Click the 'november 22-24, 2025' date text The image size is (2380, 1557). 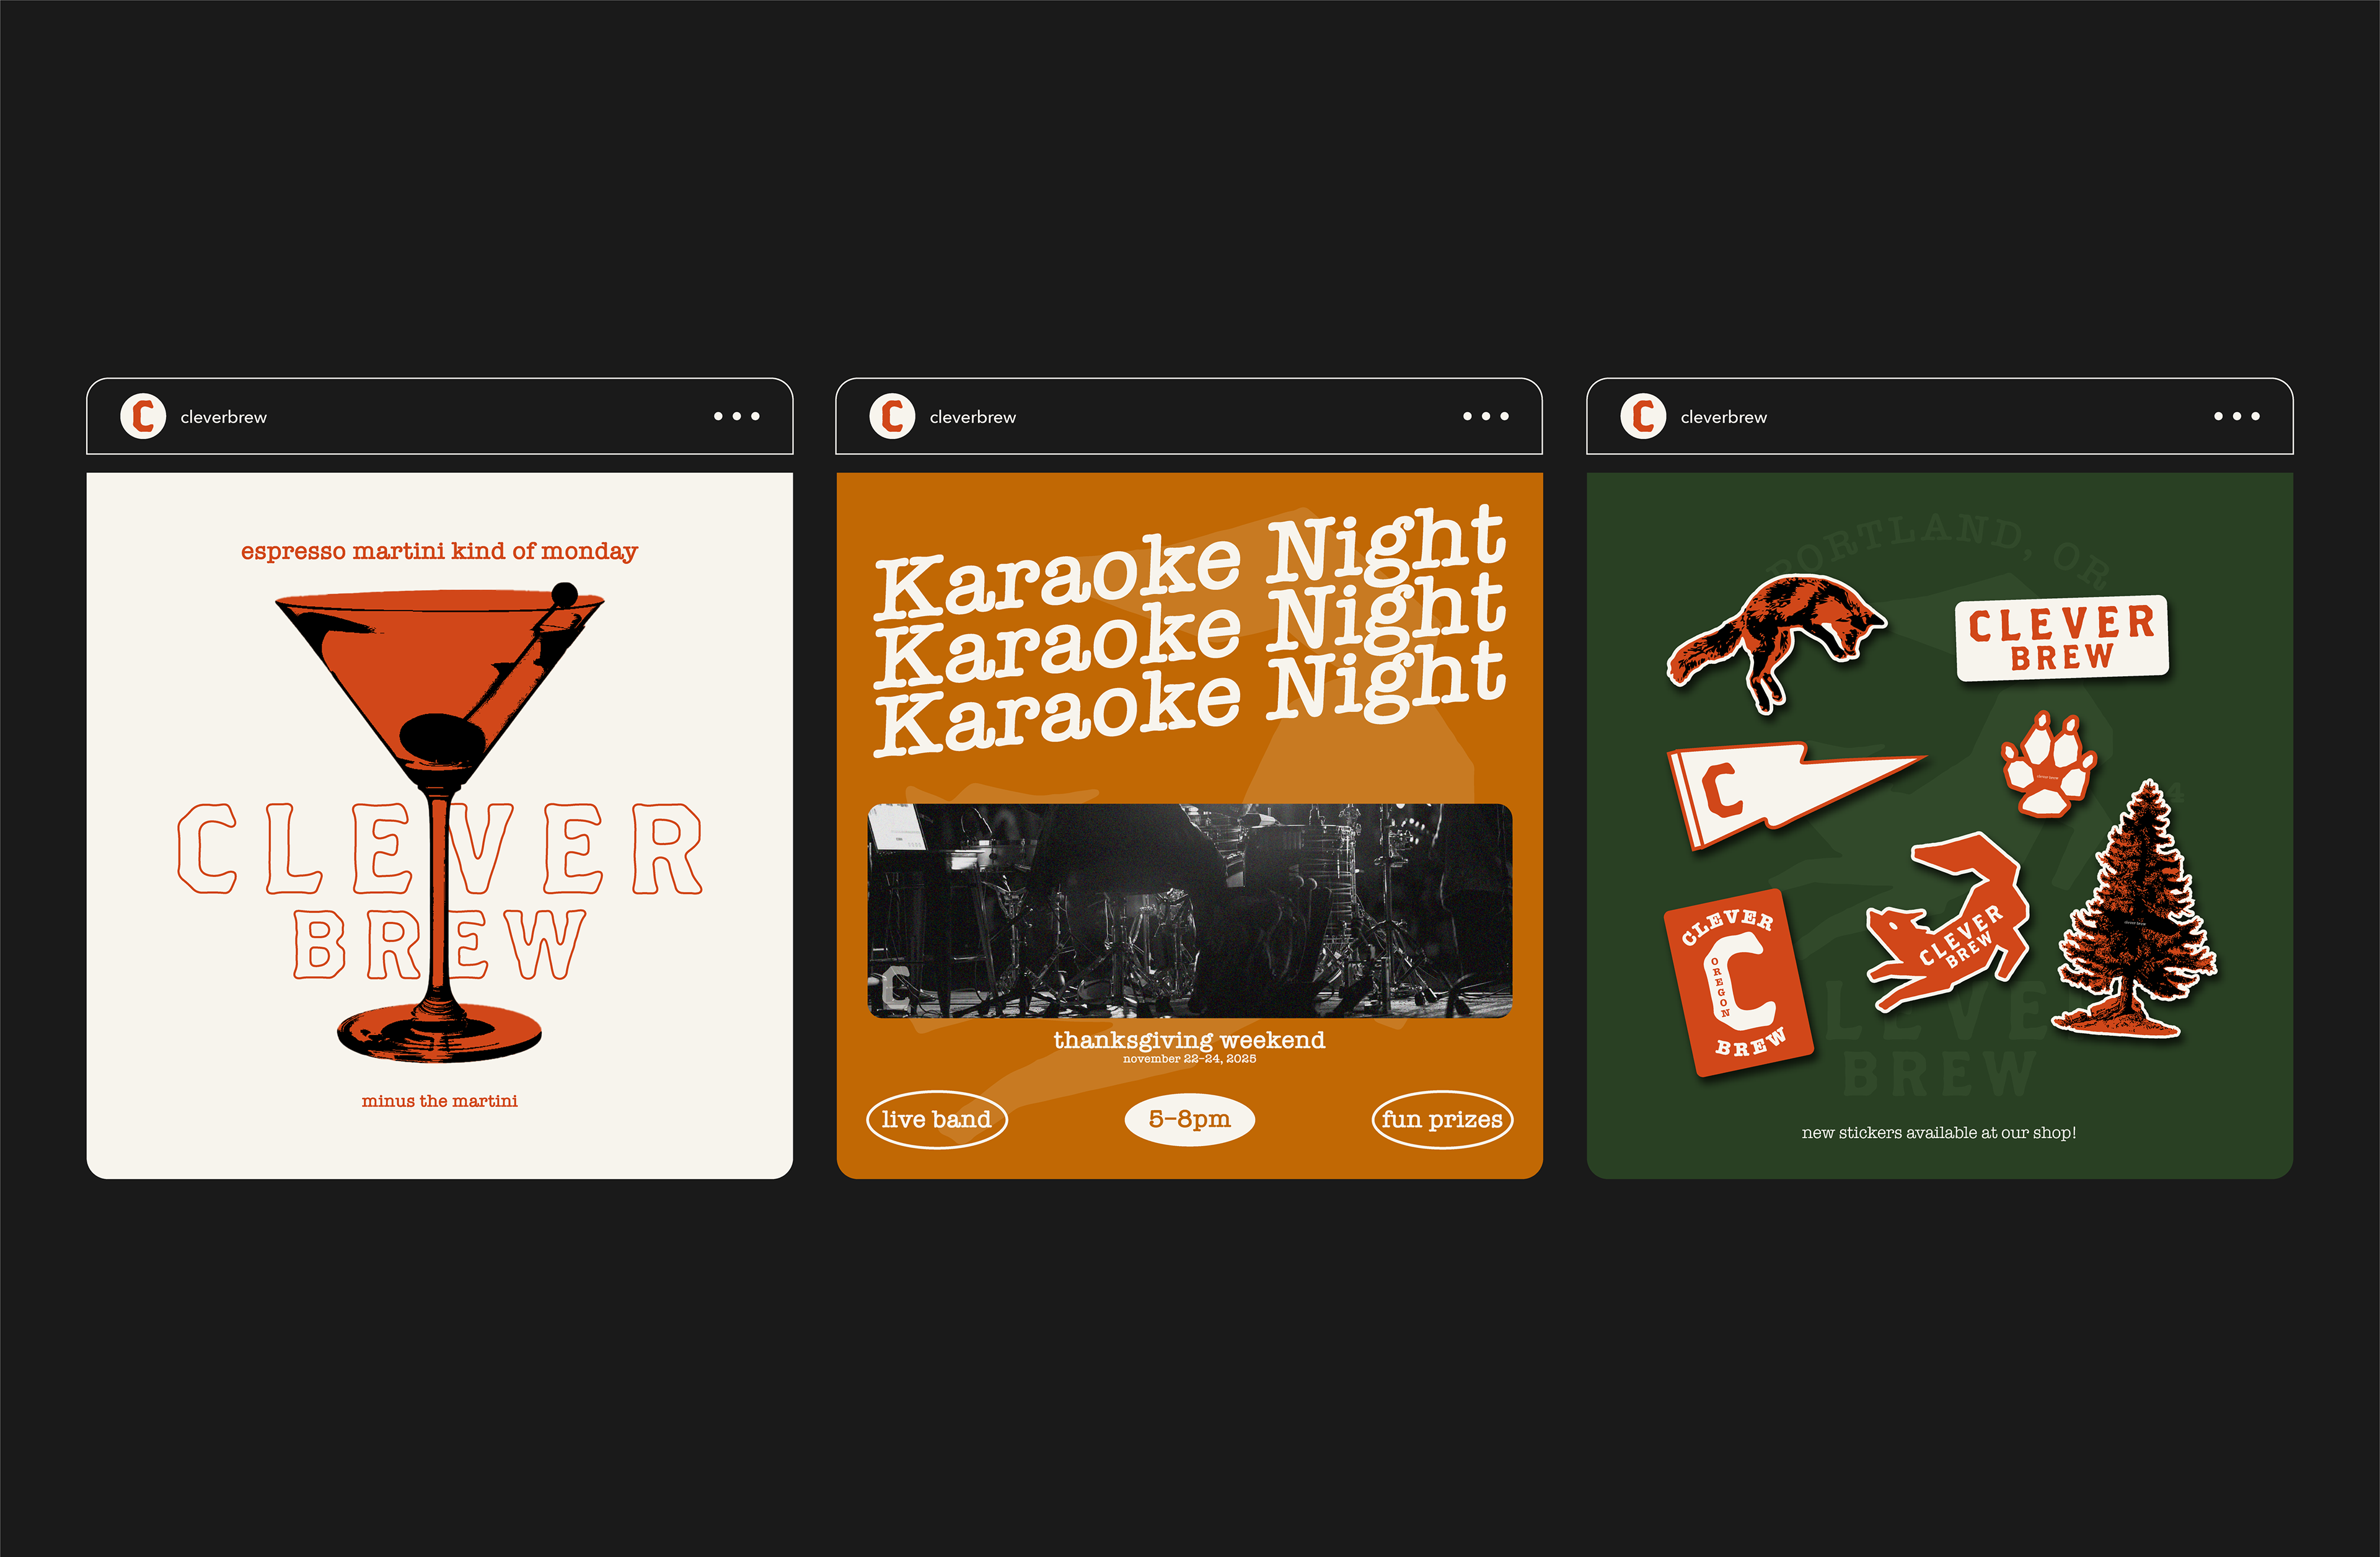[x=1189, y=1059]
